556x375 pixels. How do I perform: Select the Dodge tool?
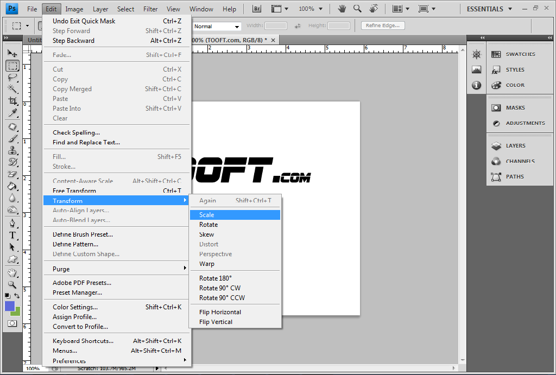(12, 209)
